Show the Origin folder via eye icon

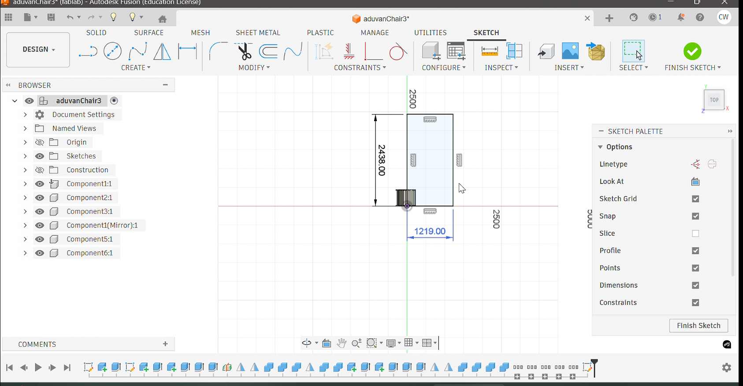pyautogui.click(x=40, y=142)
